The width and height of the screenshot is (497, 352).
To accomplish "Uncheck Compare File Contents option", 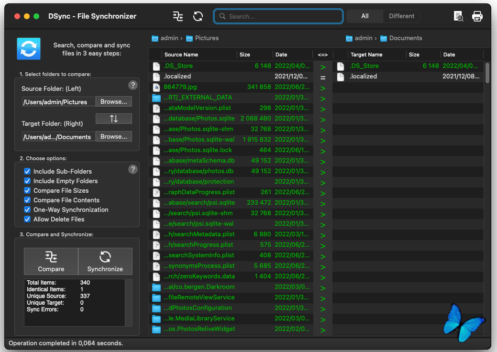I will (27, 200).
